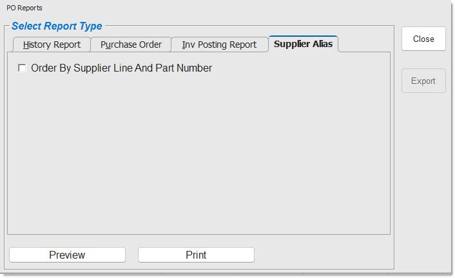The width and height of the screenshot is (455, 278).
Task: Select the Inv Posting Report tab
Action: coord(219,45)
